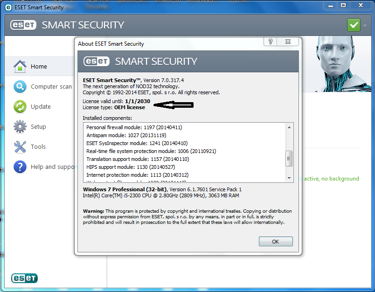Click the green 'active, no background' status text
Screen dimensions: 375x292
tap(331, 179)
